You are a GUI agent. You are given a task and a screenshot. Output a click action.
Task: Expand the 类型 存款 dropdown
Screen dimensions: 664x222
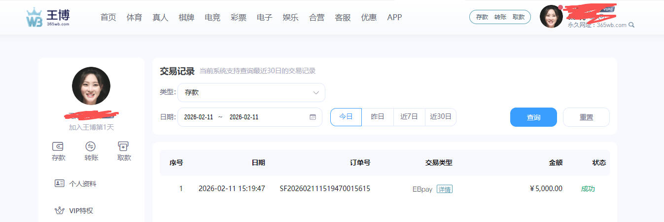(x=251, y=92)
